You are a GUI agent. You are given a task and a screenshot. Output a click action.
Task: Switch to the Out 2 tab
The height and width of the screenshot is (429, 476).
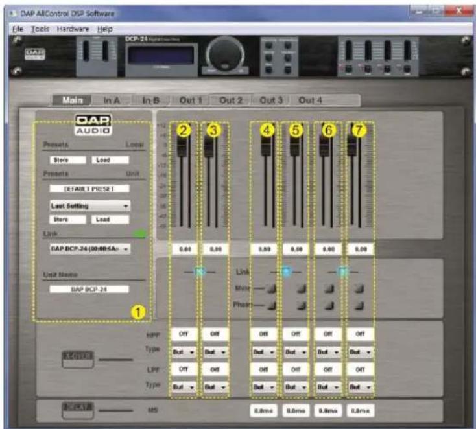click(x=230, y=100)
